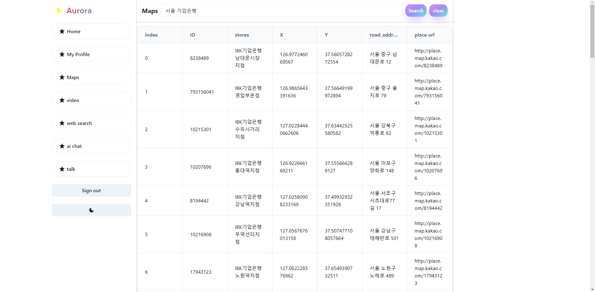Click place url ending in 793156041
The width and height of the screenshot is (595, 292).
tap(428, 92)
